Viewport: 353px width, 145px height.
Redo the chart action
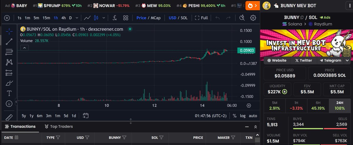(229, 18)
